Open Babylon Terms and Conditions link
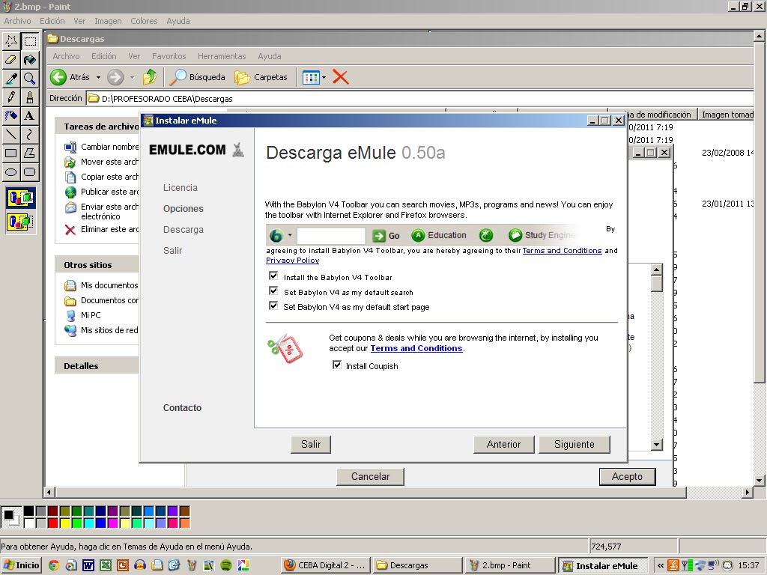The height and width of the screenshot is (575, 767). (562, 250)
